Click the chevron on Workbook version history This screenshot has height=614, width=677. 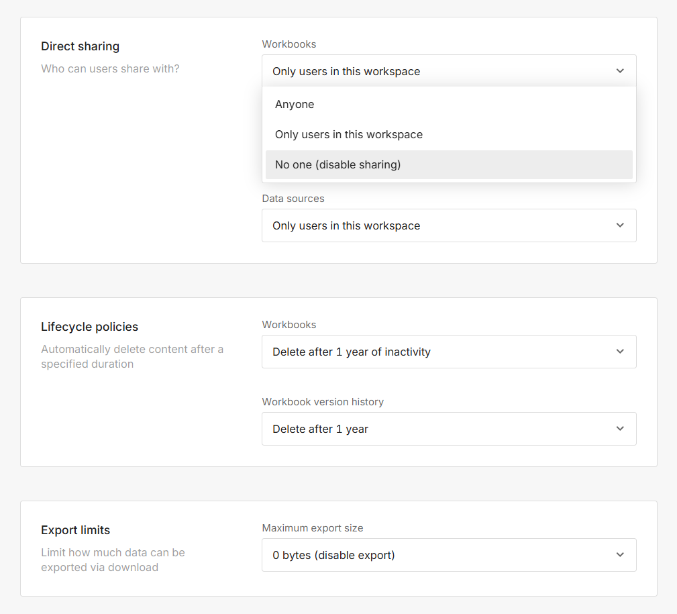click(x=620, y=429)
